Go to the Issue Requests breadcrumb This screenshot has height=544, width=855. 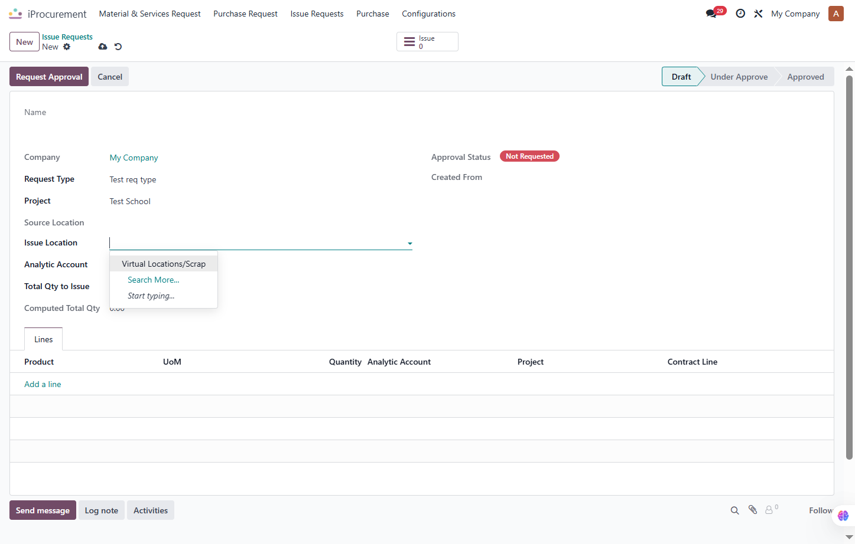coord(67,37)
